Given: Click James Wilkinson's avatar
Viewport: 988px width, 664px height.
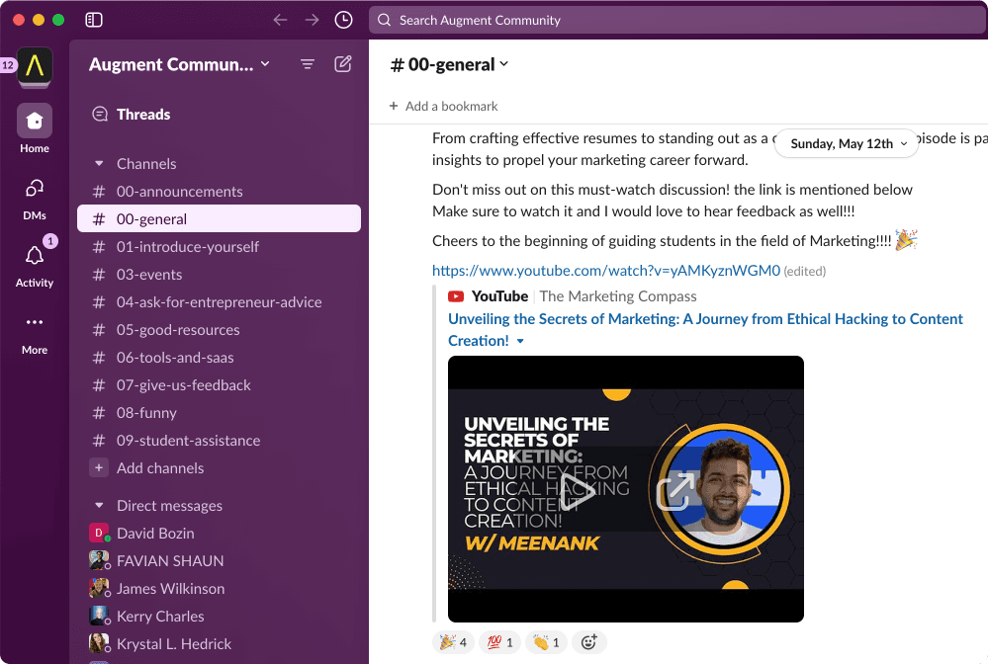Looking at the screenshot, I should tap(98, 589).
